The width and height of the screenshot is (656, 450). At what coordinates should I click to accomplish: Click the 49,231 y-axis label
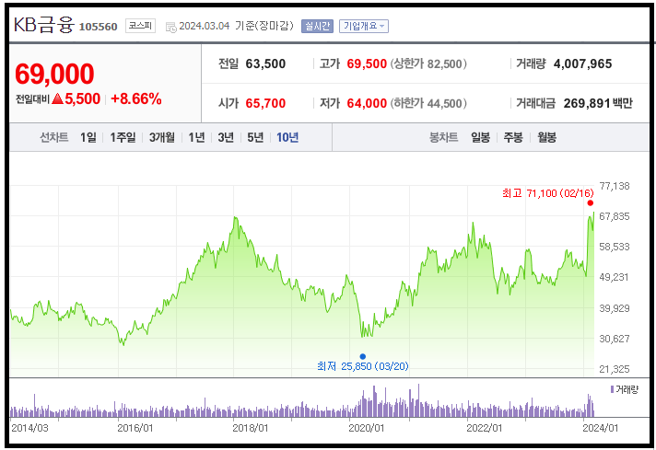tap(615, 277)
